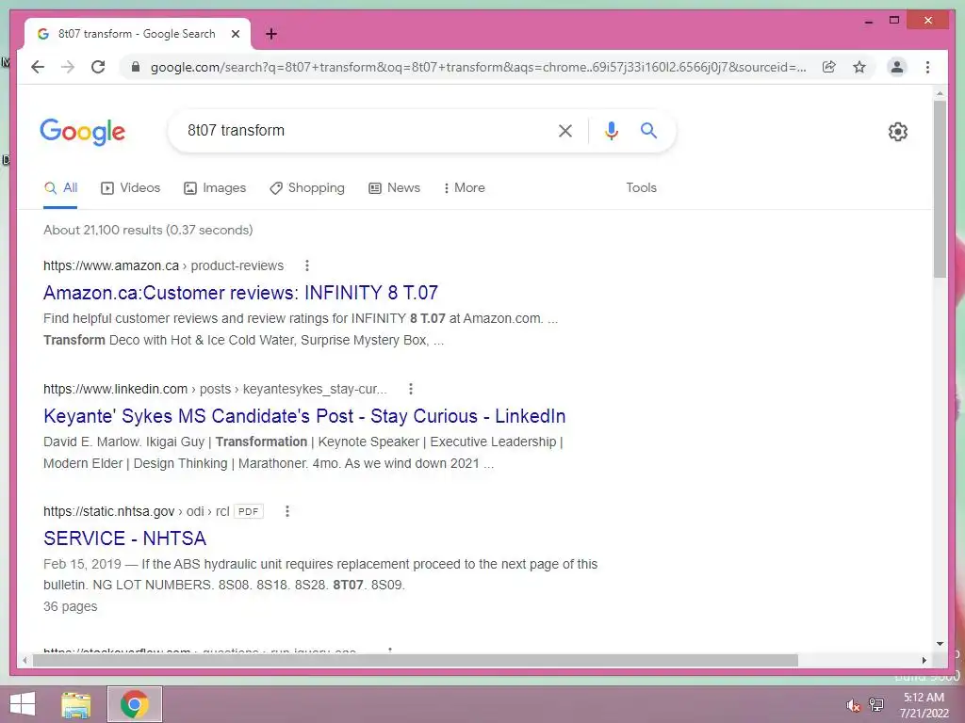Select the All results tab
The width and height of the screenshot is (965, 723).
[x=60, y=188]
